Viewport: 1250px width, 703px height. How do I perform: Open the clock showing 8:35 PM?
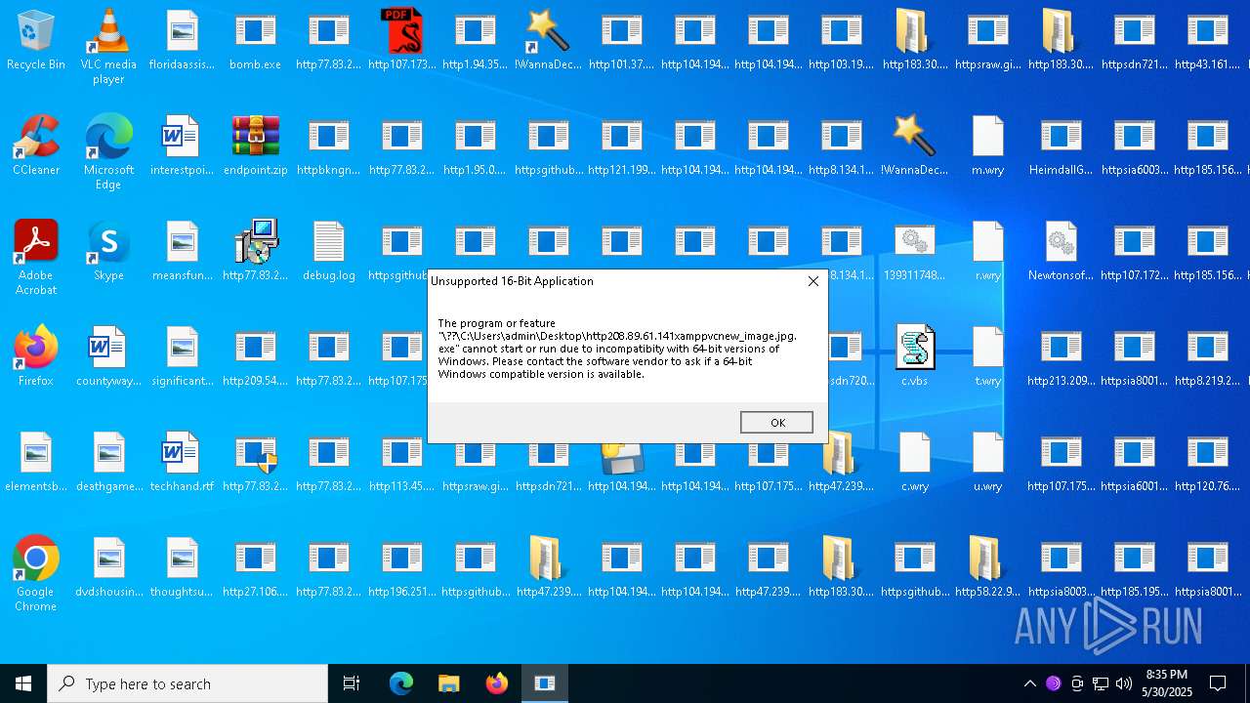coord(1166,683)
